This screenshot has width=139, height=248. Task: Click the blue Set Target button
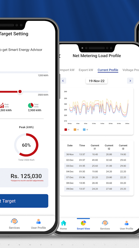[24, 201]
